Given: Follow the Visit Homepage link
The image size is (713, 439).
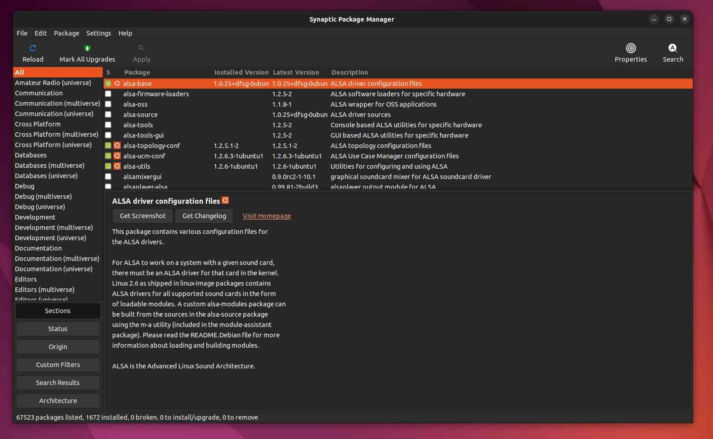Looking at the screenshot, I should (267, 216).
